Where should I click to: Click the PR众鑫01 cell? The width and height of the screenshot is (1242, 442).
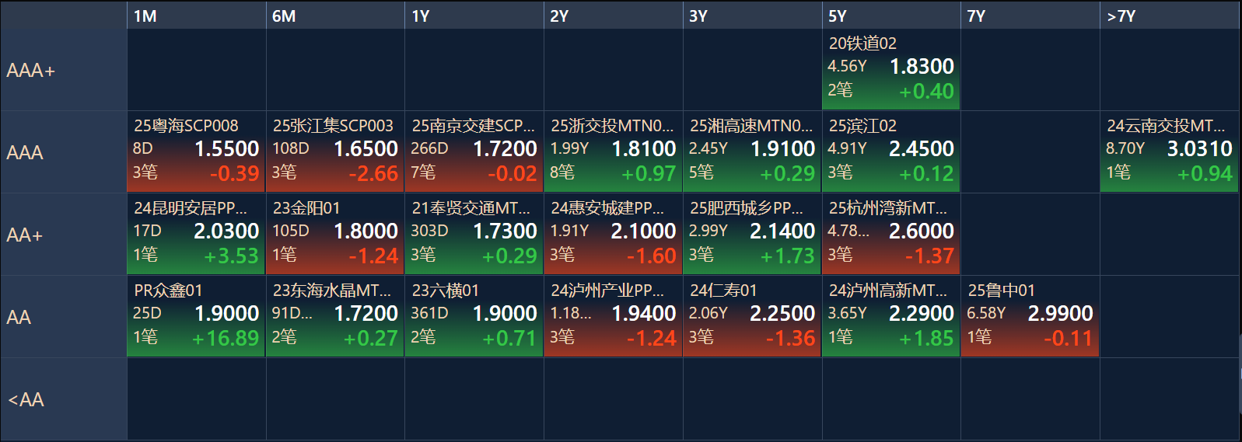tap(196, 317)
